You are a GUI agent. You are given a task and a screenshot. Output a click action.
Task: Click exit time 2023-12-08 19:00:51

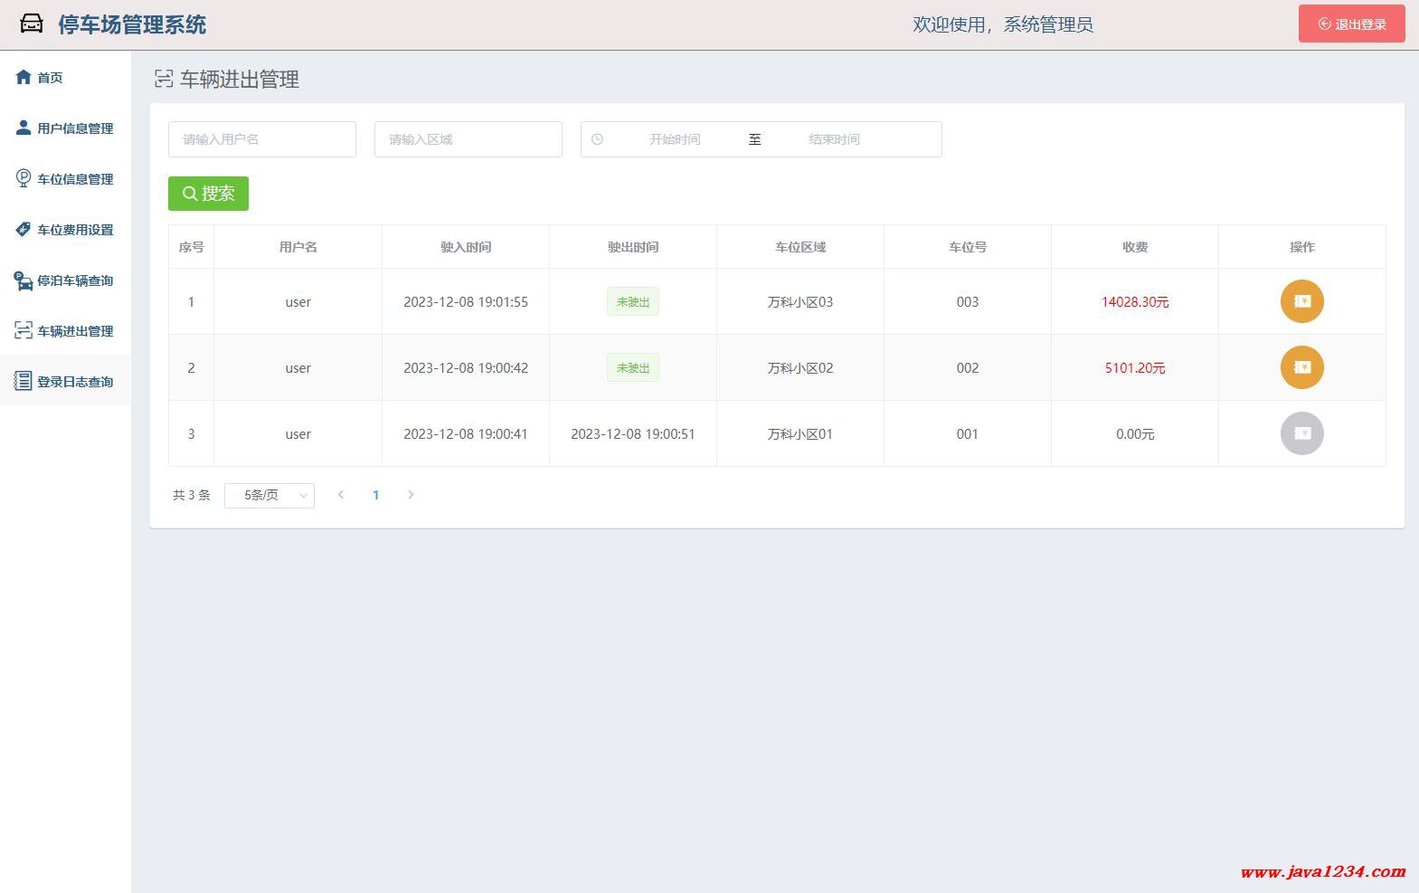(633, 434)
